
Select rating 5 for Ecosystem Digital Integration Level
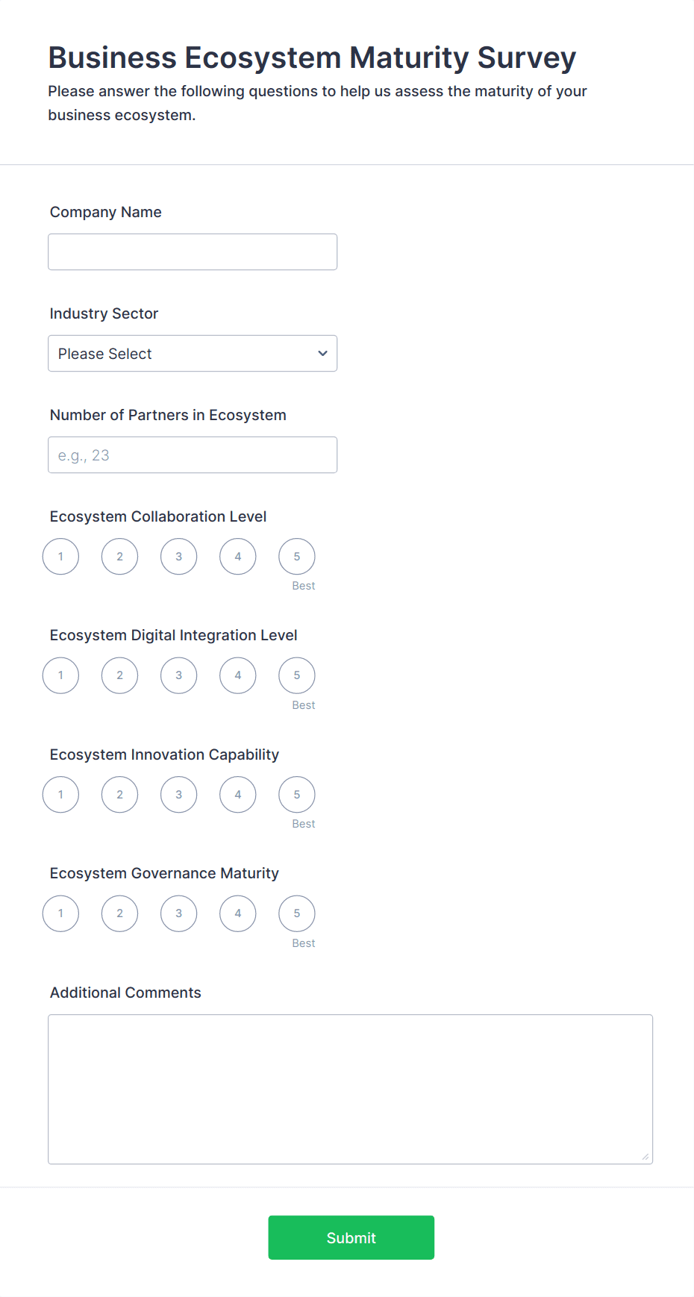(296, 675)
